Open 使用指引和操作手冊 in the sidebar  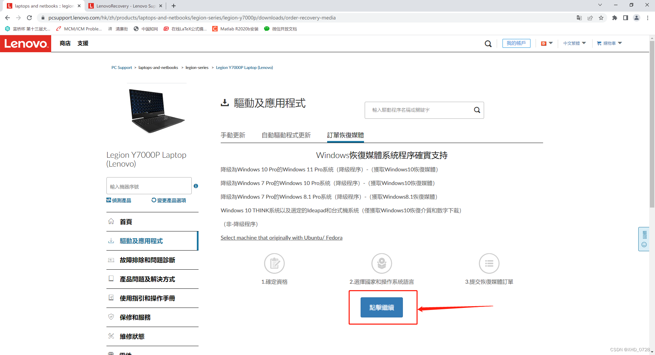click(152, 298)
